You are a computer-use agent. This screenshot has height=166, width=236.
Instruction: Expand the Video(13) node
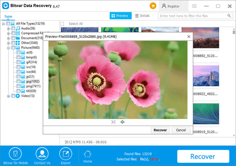click(x=8, y=96)
